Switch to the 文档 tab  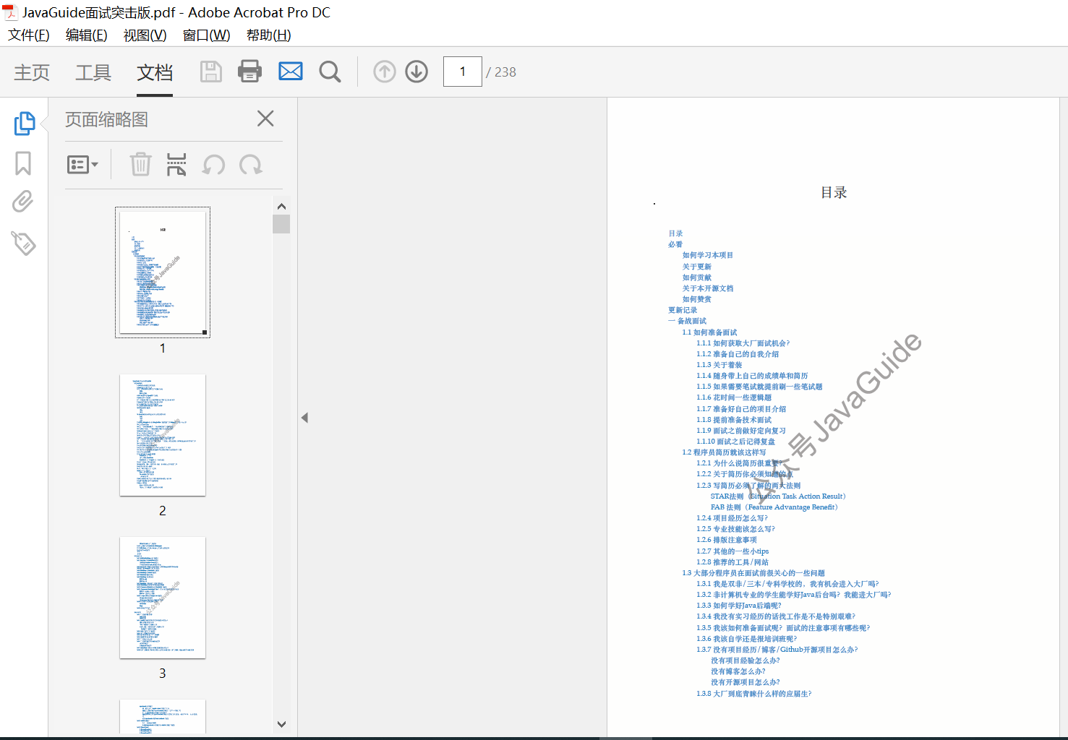(x=155, y=72)
